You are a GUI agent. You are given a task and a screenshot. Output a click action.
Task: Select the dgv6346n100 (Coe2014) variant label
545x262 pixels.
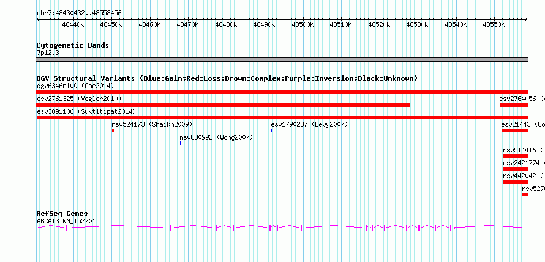[75, 86]
